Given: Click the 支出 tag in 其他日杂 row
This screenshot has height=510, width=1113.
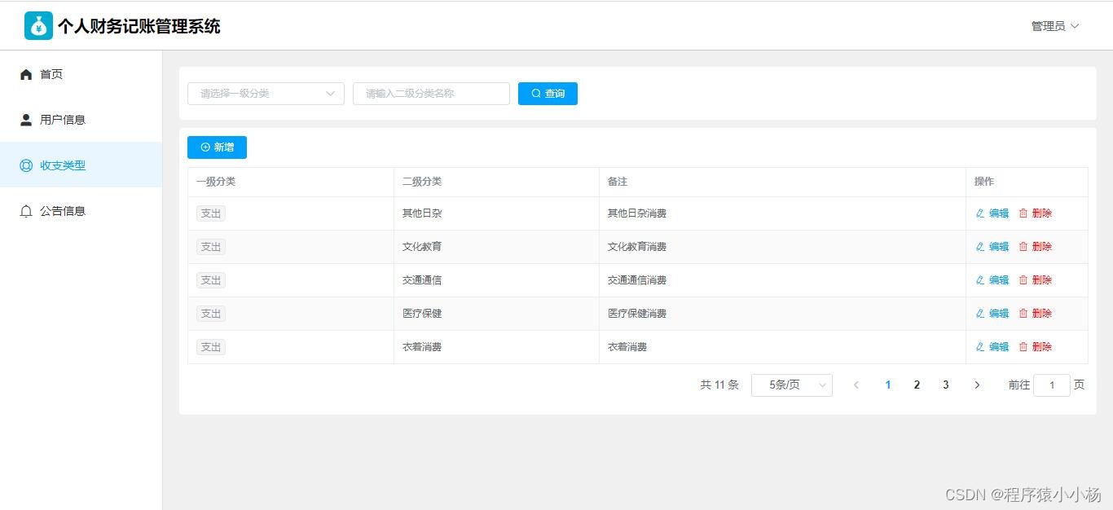Looking at the screenshot, I should (211, 213).
